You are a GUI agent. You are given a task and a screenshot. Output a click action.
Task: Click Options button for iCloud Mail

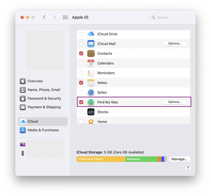click(x=175, y=44)
